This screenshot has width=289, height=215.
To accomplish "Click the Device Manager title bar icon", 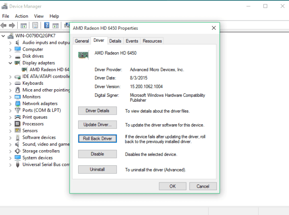I will pos(4,6).
